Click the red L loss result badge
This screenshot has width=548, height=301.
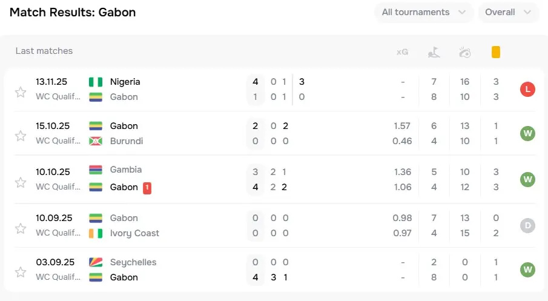click(x=528, y=89)
